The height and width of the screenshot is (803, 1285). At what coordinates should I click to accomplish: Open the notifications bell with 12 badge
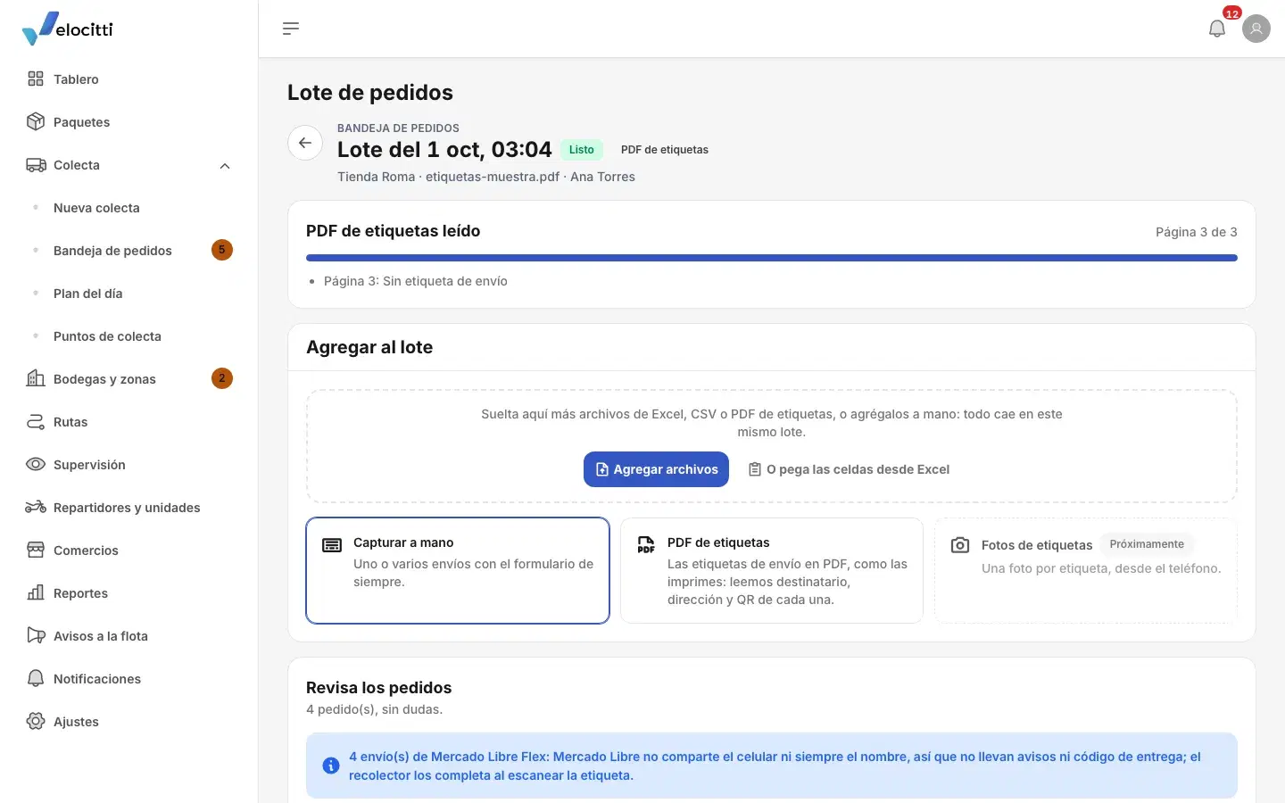[1217, 29]
